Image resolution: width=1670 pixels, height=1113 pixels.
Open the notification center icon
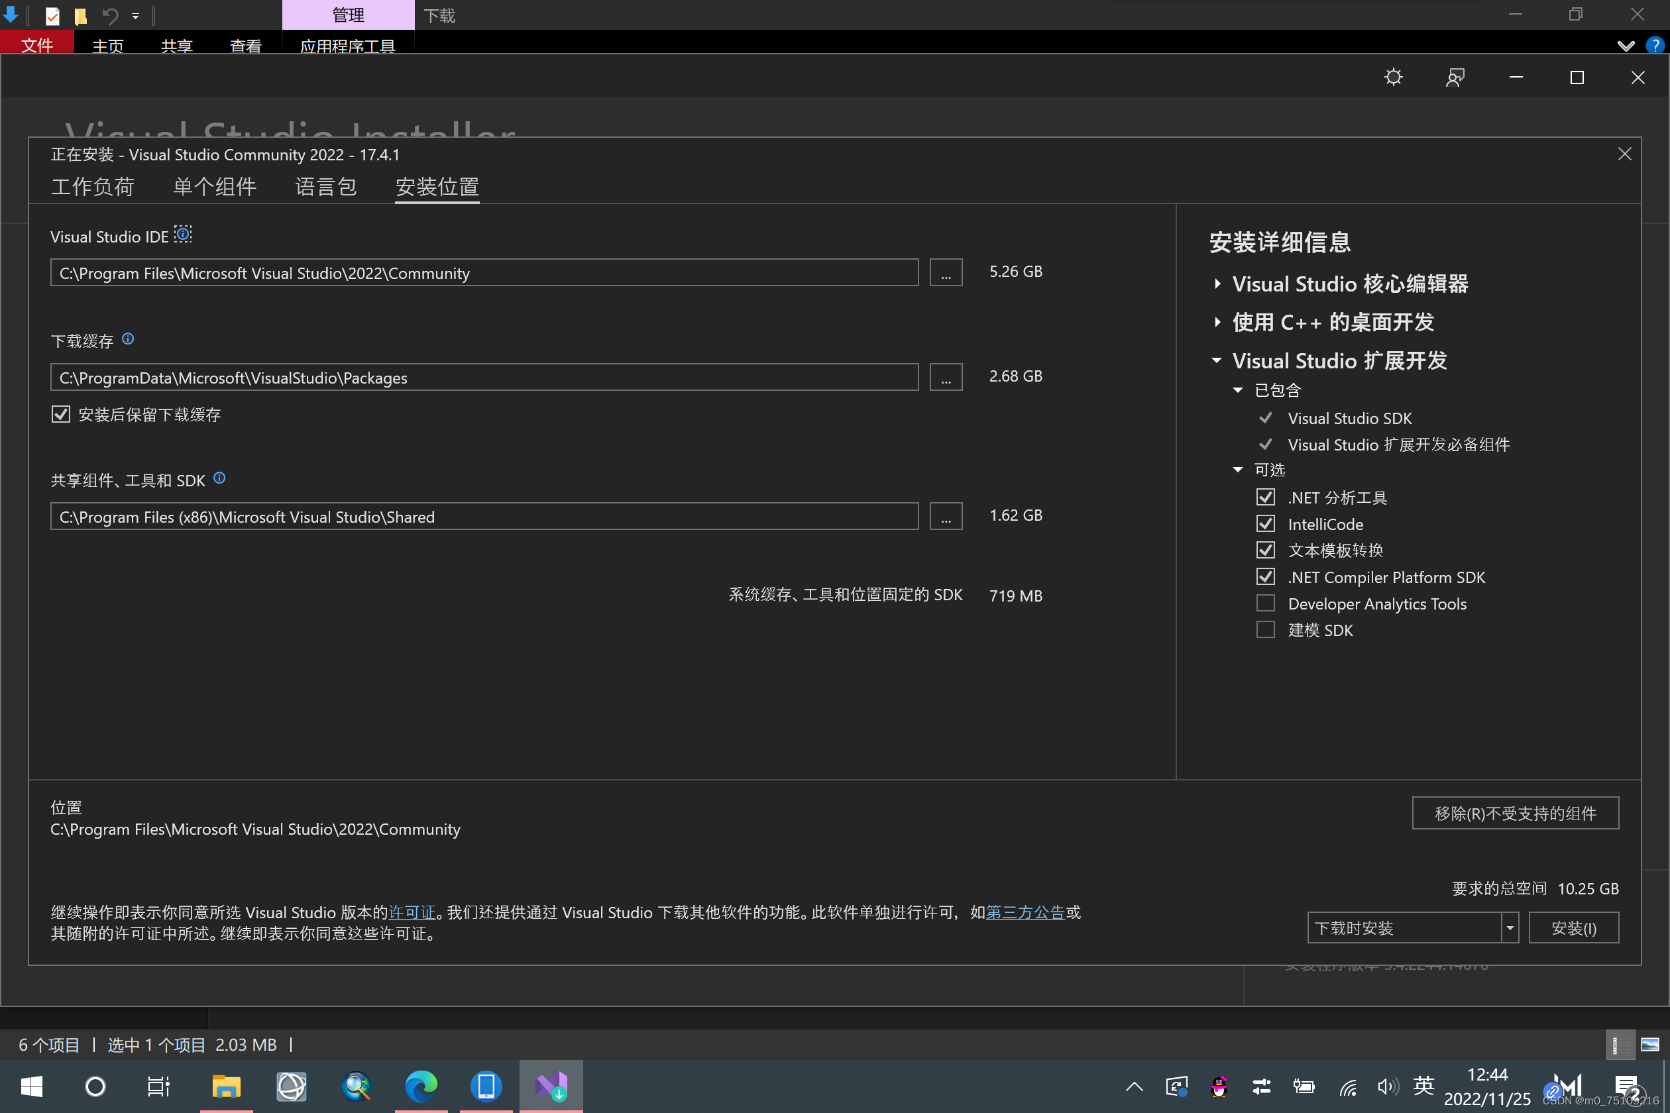[1627, 1086]
